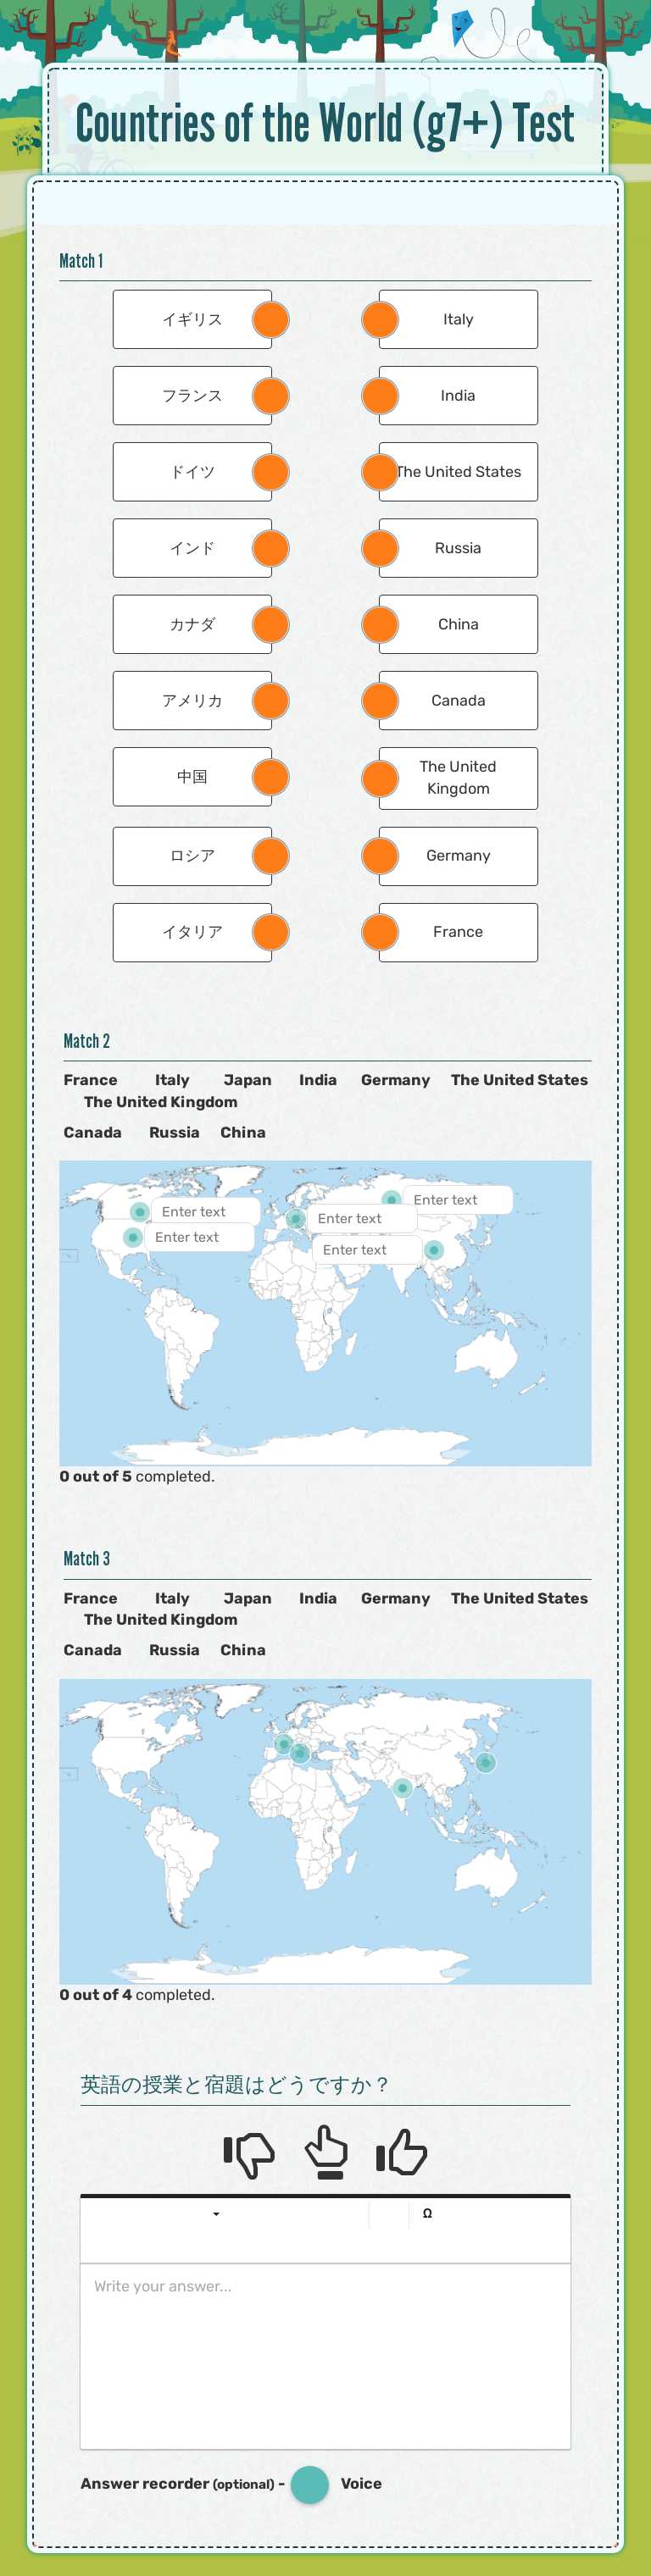
Task: Click teal marker on Japan in Match 3 map
Action: [x=485, y=1762]
